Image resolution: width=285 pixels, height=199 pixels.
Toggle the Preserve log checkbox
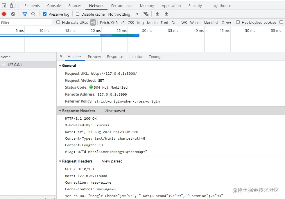pyautogui.click(x=45, y=14)
